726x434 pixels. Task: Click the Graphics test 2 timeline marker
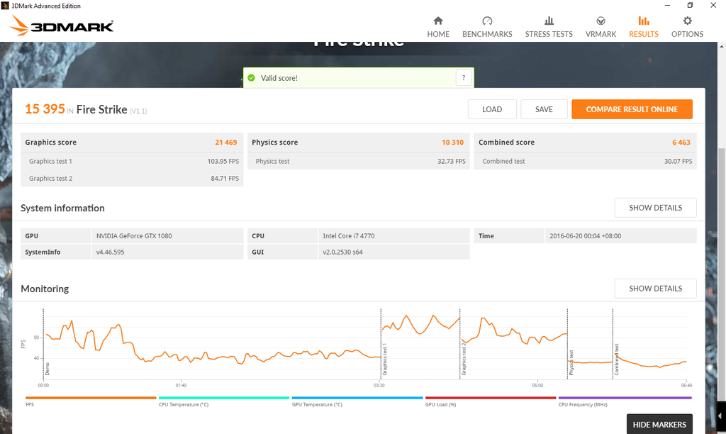click(464, 359)
